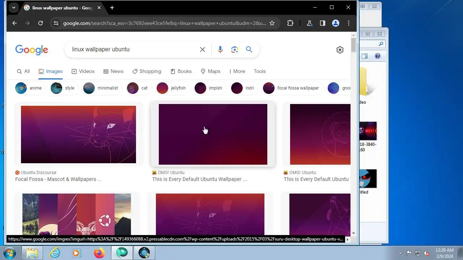Open Google quick settings gear
The width and height of the screenshot is (463, 260).
click(x=340, y=50)
